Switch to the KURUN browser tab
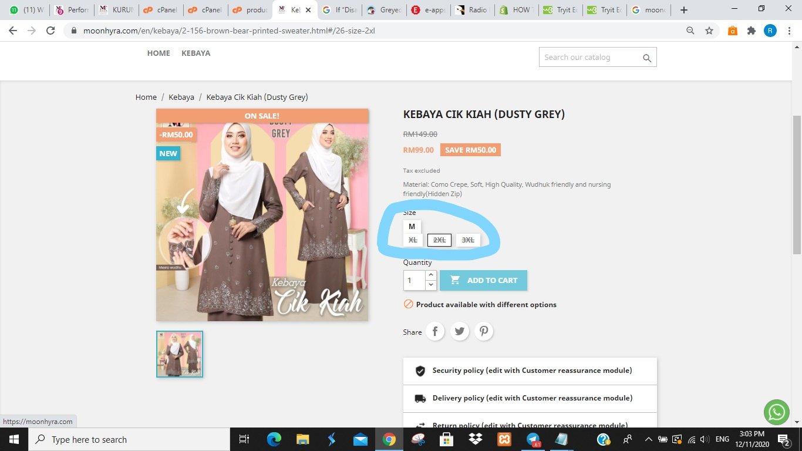Image resolution: width=802 pixels, height=451 pixels. click(x=116, y=10)
